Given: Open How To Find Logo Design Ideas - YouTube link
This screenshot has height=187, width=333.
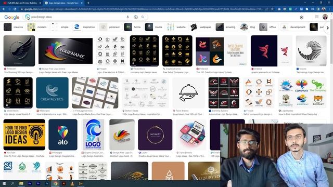Looking at the screenshot, I should pos(24,156).
